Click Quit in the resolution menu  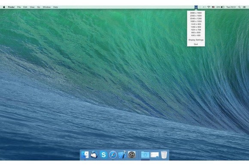(x=196, y=44)
